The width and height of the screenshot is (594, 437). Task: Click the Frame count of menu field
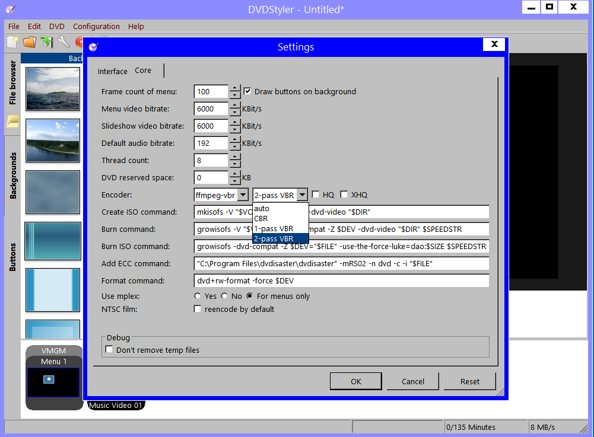(x=211, y=91)
